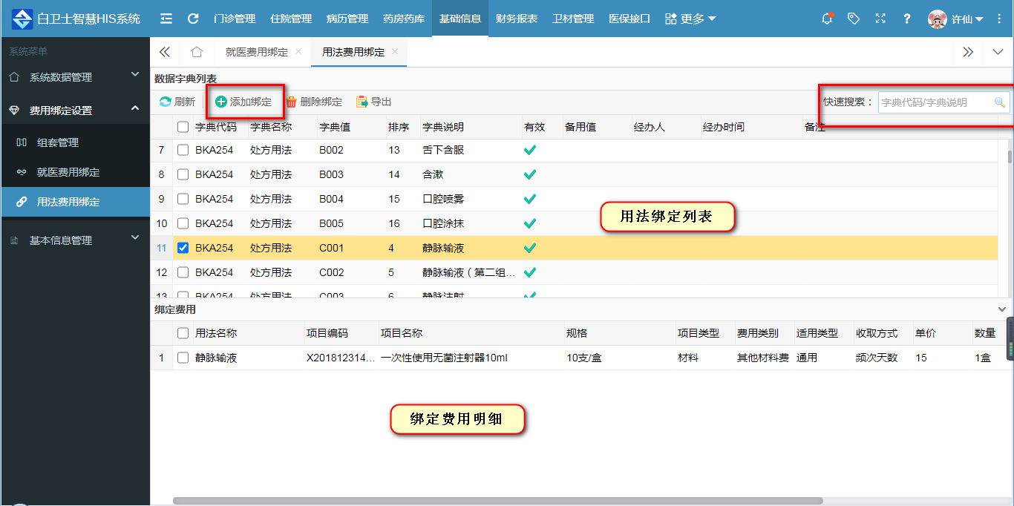The width and height of the screenshot is (1014, 506).
Task: Click the tag icon in header
Action: (x=854, y=19)
